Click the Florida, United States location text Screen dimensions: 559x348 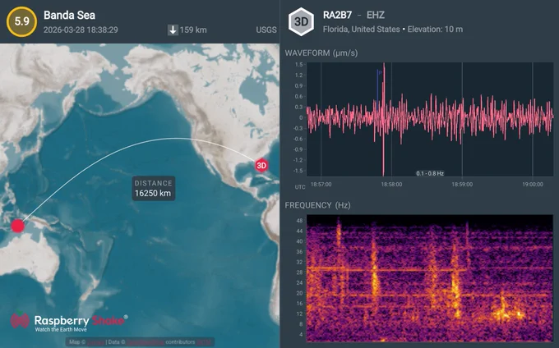point(361,30)
